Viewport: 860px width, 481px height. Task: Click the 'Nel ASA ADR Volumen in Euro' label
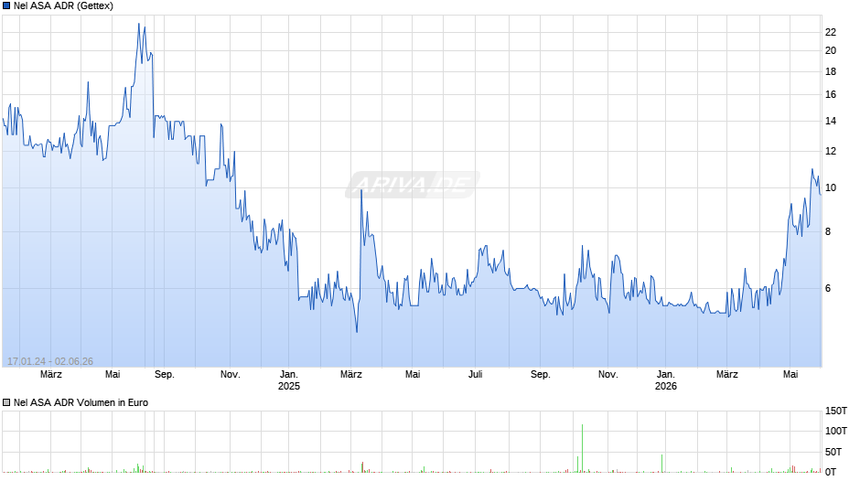click(81, 402)
